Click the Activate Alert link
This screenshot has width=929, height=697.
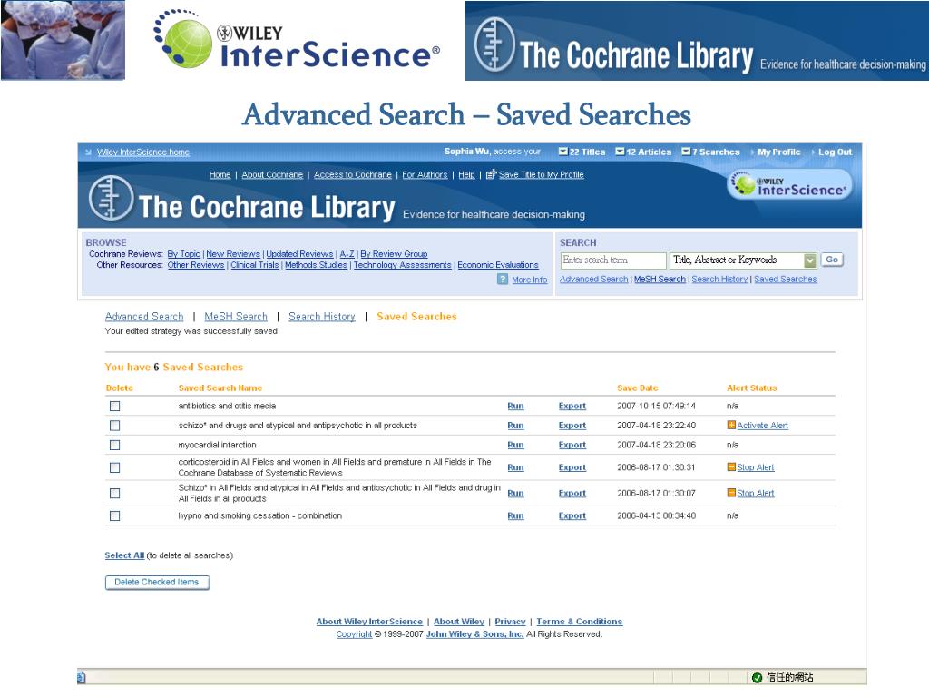pyautogui.click(x=762, y=426)
